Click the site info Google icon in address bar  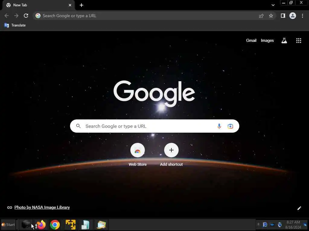(38, 16)
